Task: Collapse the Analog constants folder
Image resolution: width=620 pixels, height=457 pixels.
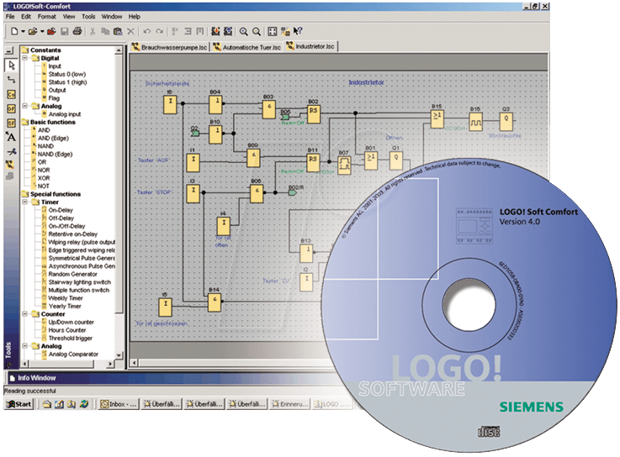Action: (24, 106)
